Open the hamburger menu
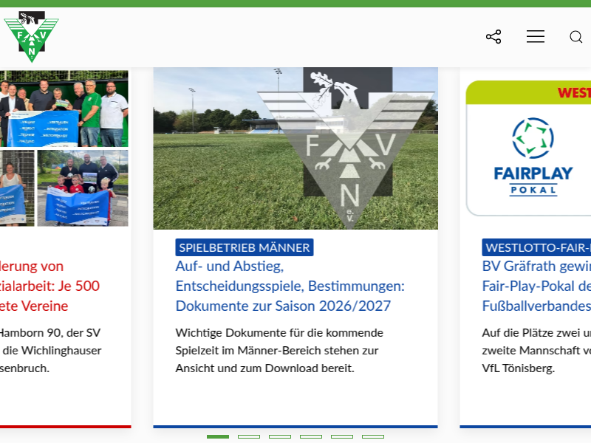 [535, 36]
